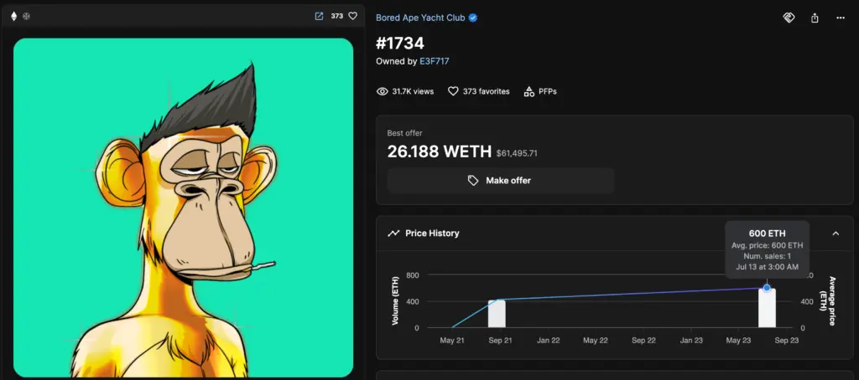
Task: Click the 373 favorites count above the image
Action: coord(337,17)
